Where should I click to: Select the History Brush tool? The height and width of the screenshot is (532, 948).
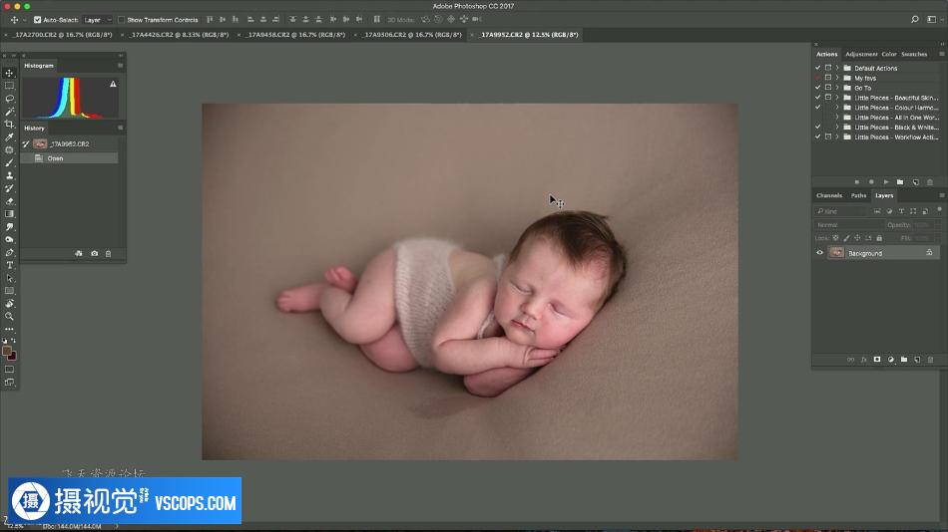pyautogui.click(x=9, y=188)
